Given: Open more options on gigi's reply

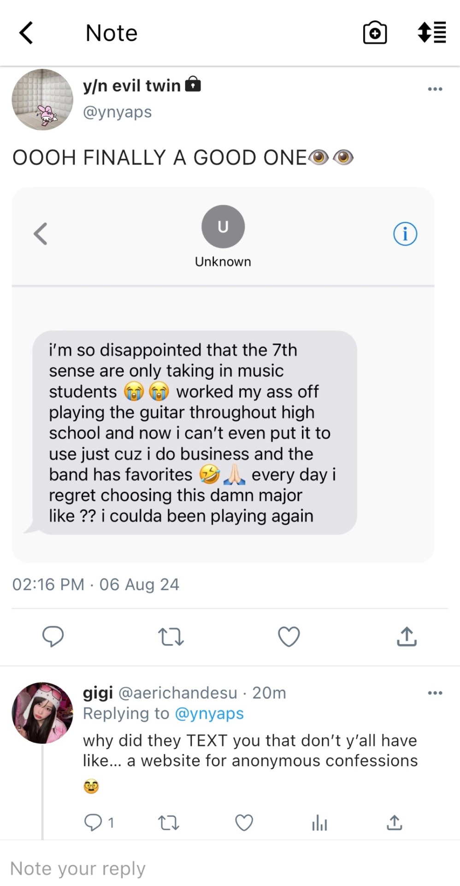Looking at the screenshot, I should click(435, 693).
